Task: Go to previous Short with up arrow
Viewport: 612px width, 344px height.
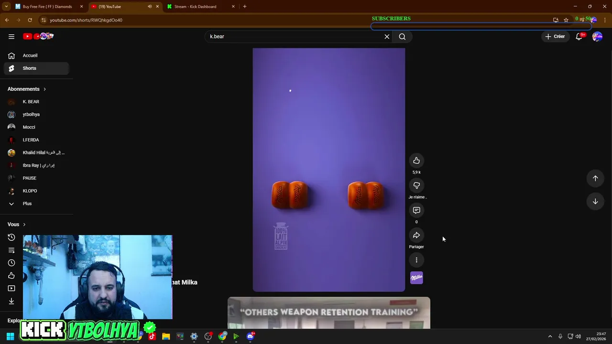Action: click(595, 178)
